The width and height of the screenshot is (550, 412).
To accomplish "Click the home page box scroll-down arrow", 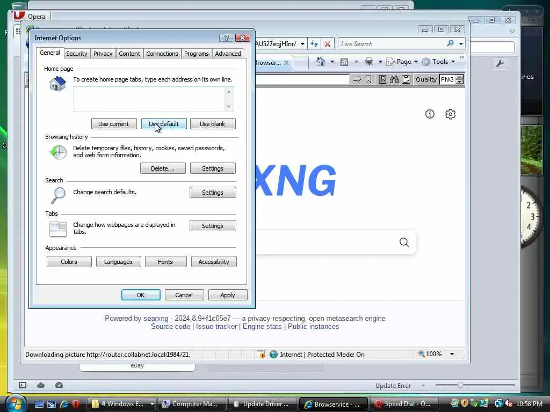I will [x=229, y=107].
